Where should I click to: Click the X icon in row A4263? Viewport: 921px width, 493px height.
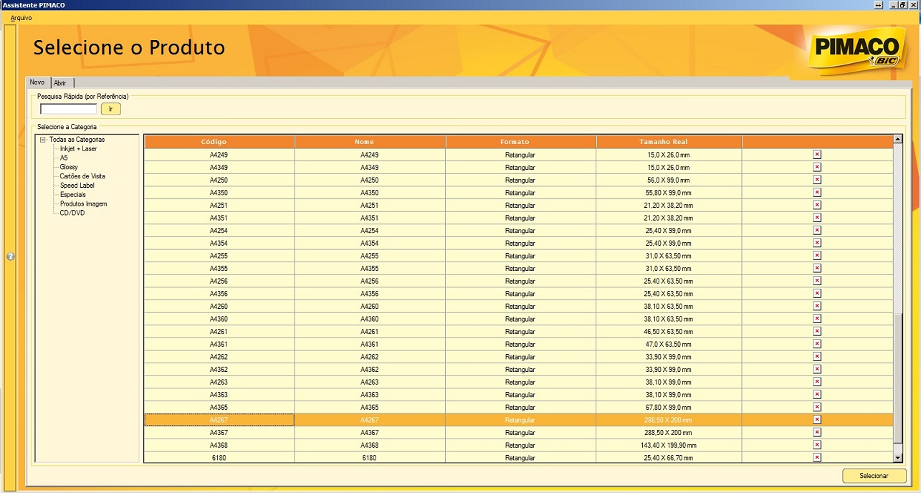817,382
